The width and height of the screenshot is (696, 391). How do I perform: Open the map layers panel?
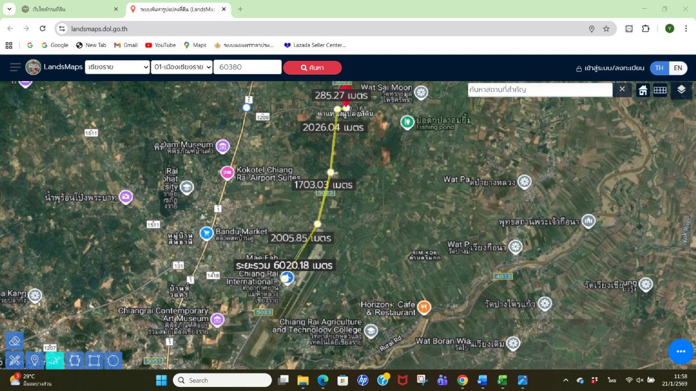tap(681, 90)
